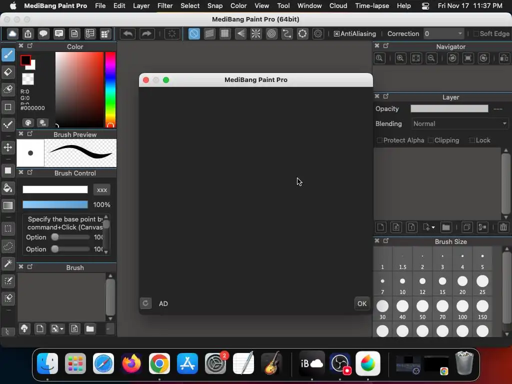Viewport: 512px width, 384px height.
Task: Click refresh icon in dialog bottom-left
Action: coord(145,303)
